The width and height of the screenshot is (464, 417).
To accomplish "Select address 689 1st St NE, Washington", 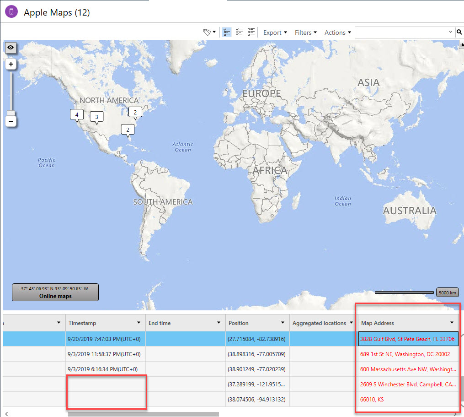I will tap(405, 354).
